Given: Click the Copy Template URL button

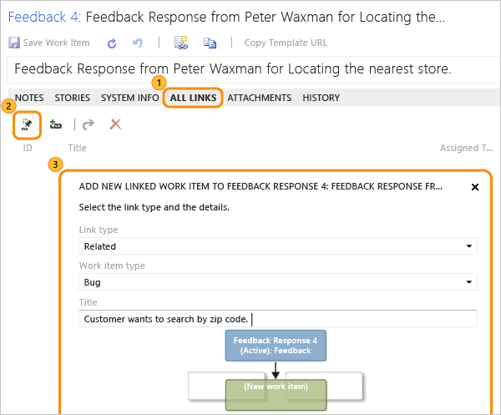Looking at the screenshot, I should coord(286,43).
